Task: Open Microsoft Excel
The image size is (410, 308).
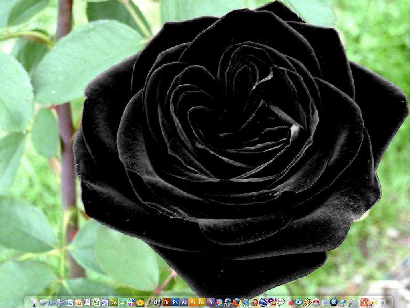Action: (96, 302)
